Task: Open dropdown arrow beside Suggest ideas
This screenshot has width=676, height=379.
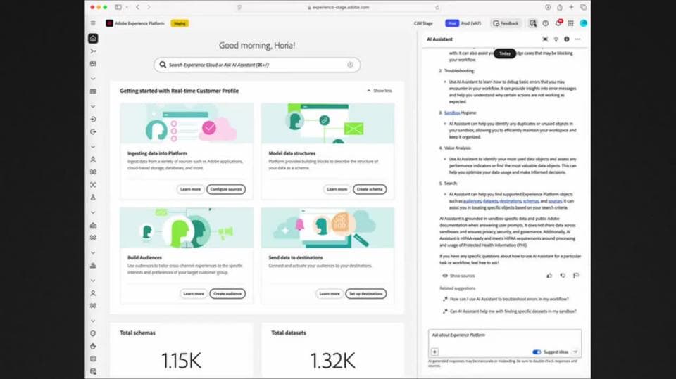Action: (575, 352)
